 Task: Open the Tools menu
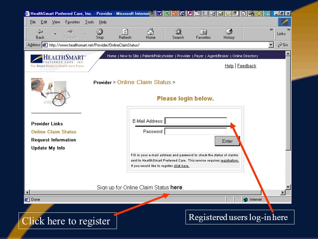click(x=89, y=22)
